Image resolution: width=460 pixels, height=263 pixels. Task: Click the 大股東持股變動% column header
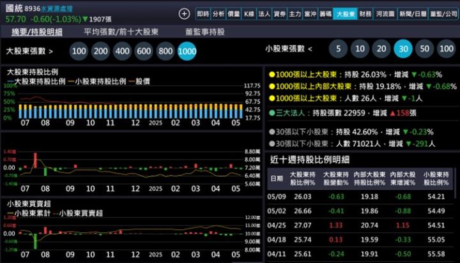(x=336, y=178)
